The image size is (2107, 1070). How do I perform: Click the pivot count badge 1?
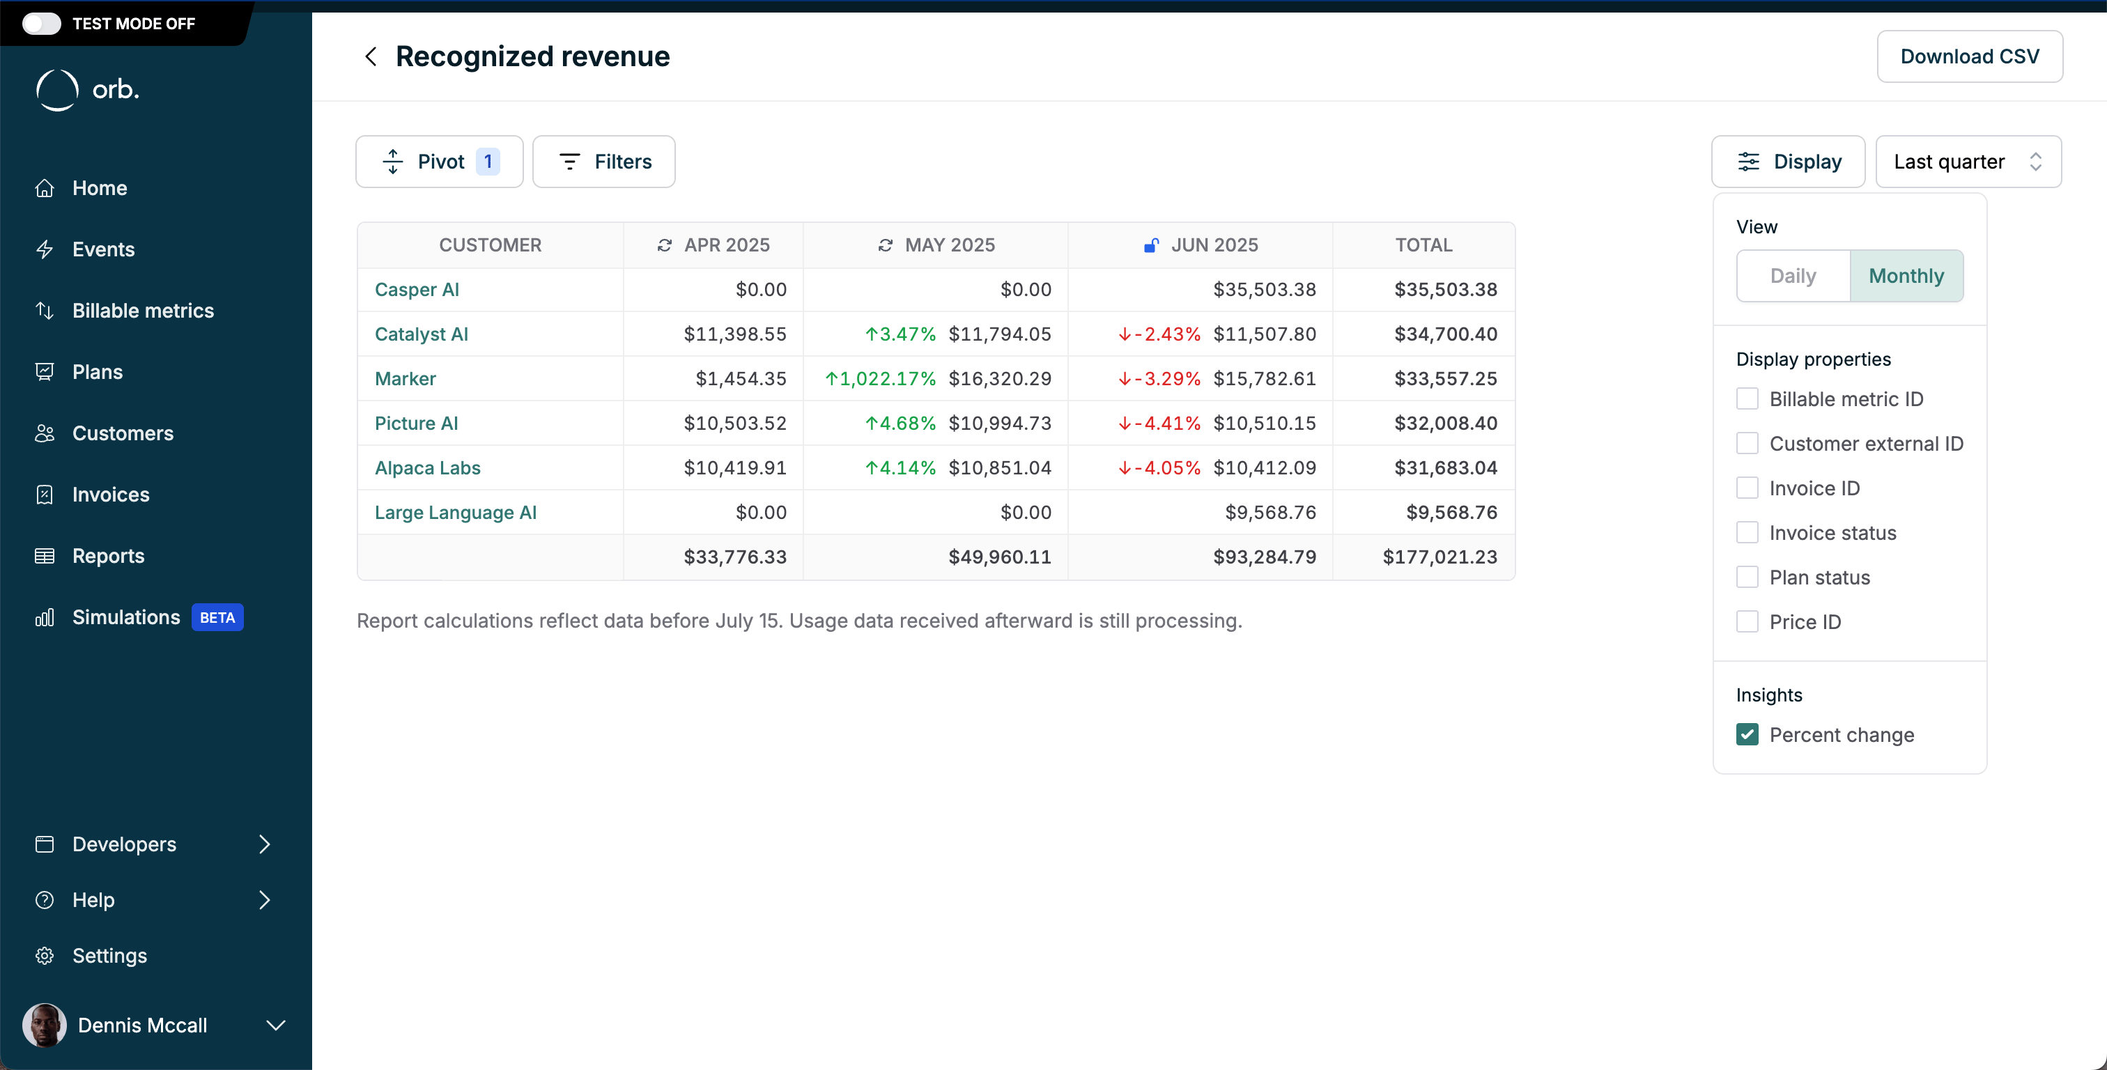click(488, 162)
